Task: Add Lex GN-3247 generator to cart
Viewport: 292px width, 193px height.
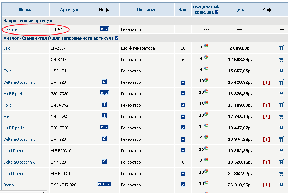Action: [281, 59]
